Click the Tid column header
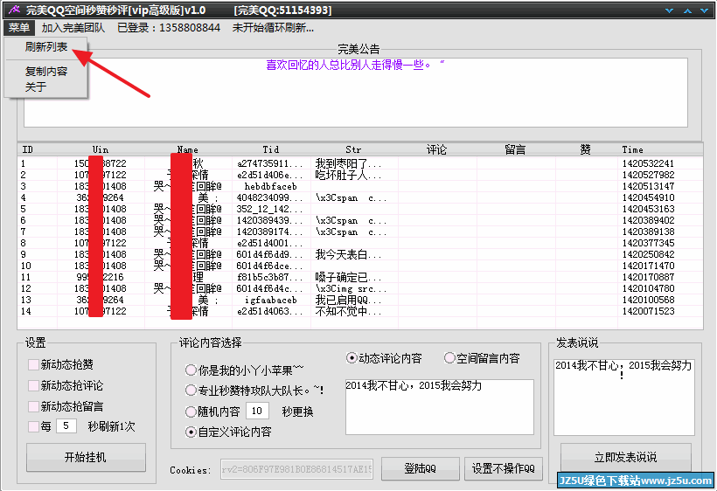The image size is (717, 491). coord(271,149)
